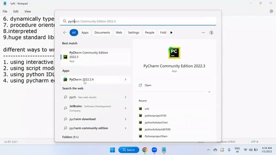The height and width of the screenshot is (155, 276).
Task: Click the S account avatar
Action: (x=211, y=33)
